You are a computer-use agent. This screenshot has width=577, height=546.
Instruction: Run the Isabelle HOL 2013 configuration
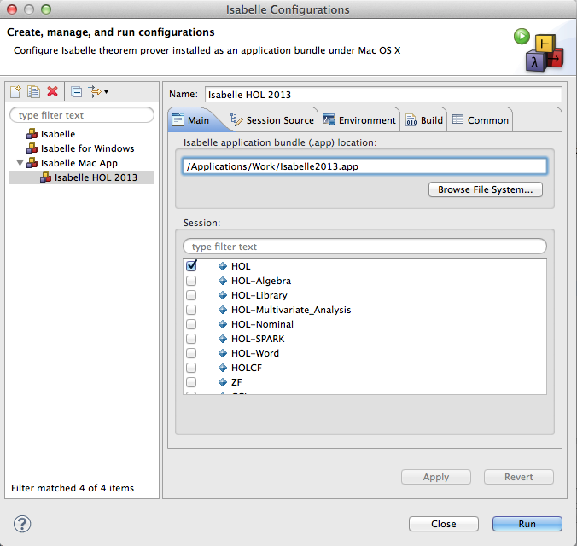tap(527, 524)
